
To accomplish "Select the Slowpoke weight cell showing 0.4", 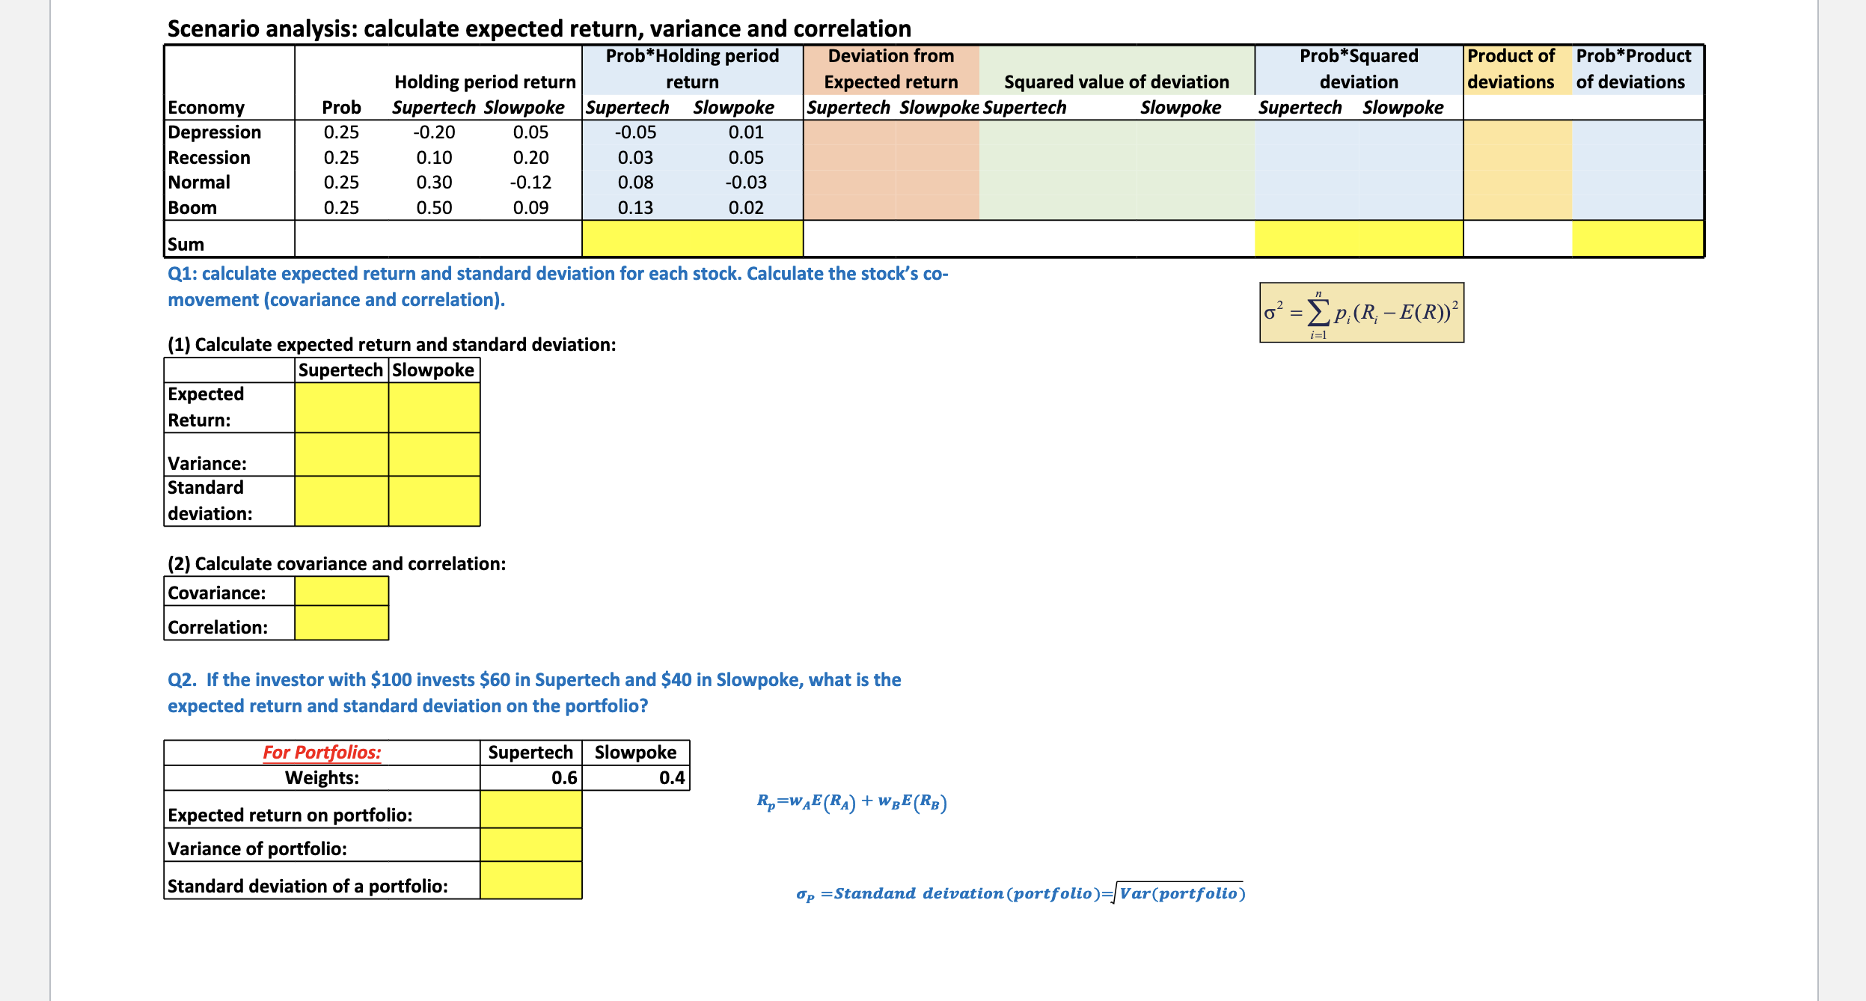I will coord(640,778).
